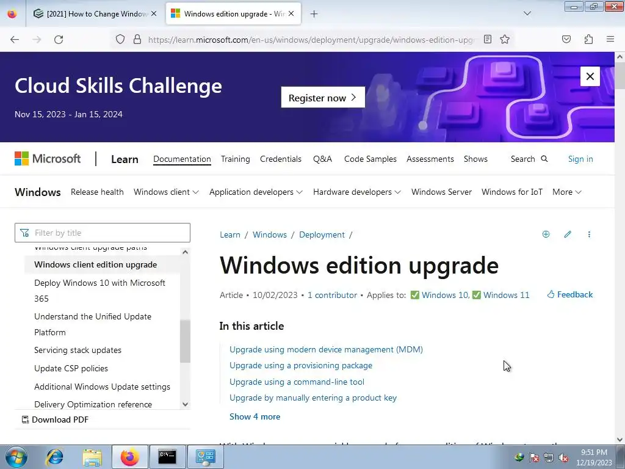Open Windows Start menu
625x469 pixels.
16,457
